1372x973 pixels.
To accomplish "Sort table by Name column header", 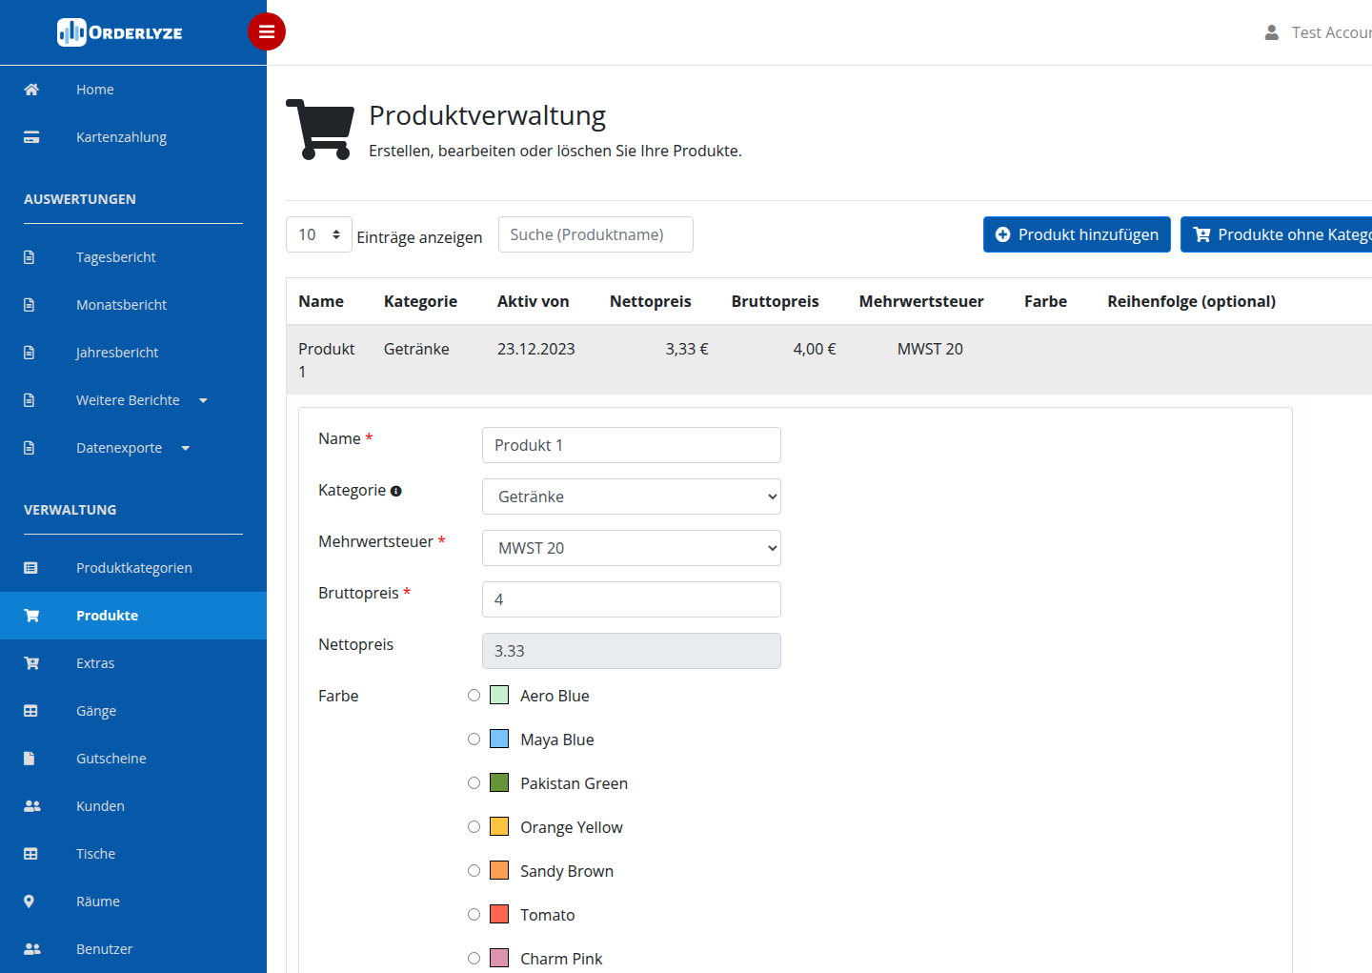I will click(x=321, y=301).
